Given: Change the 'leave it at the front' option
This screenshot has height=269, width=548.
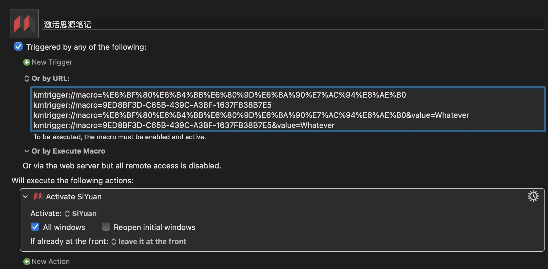Looking at the screenshot, I should [x=149, y=242].
